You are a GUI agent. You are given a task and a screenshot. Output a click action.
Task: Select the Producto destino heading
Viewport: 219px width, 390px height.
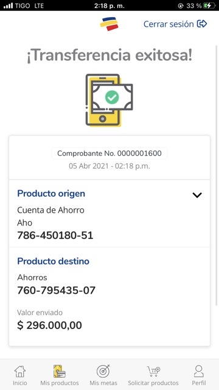(53, 261)
